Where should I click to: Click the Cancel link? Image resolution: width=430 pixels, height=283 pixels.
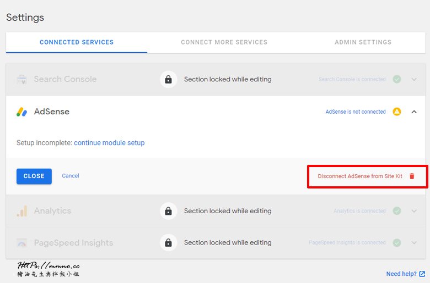[x=71, y=176]
